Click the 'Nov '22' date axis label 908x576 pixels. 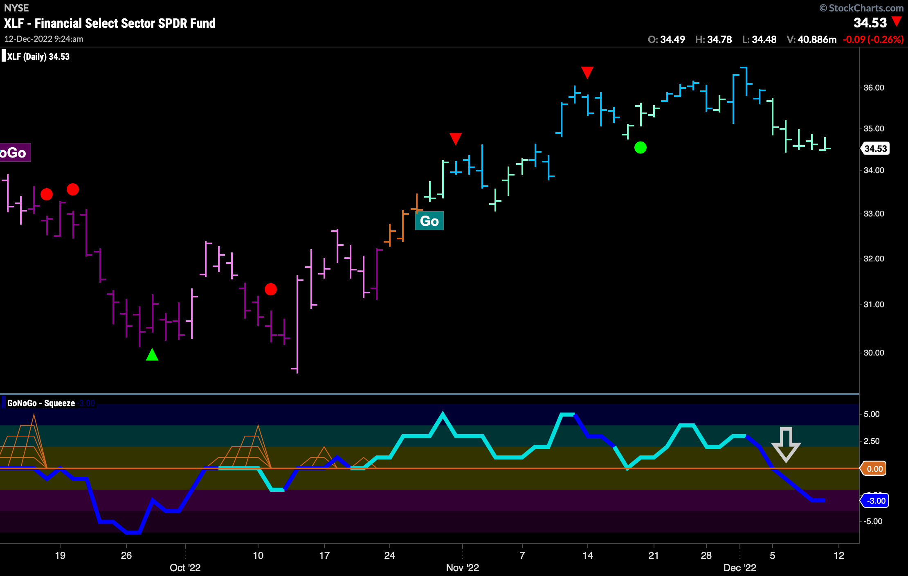pyautogui.click(x=463, y=567)
